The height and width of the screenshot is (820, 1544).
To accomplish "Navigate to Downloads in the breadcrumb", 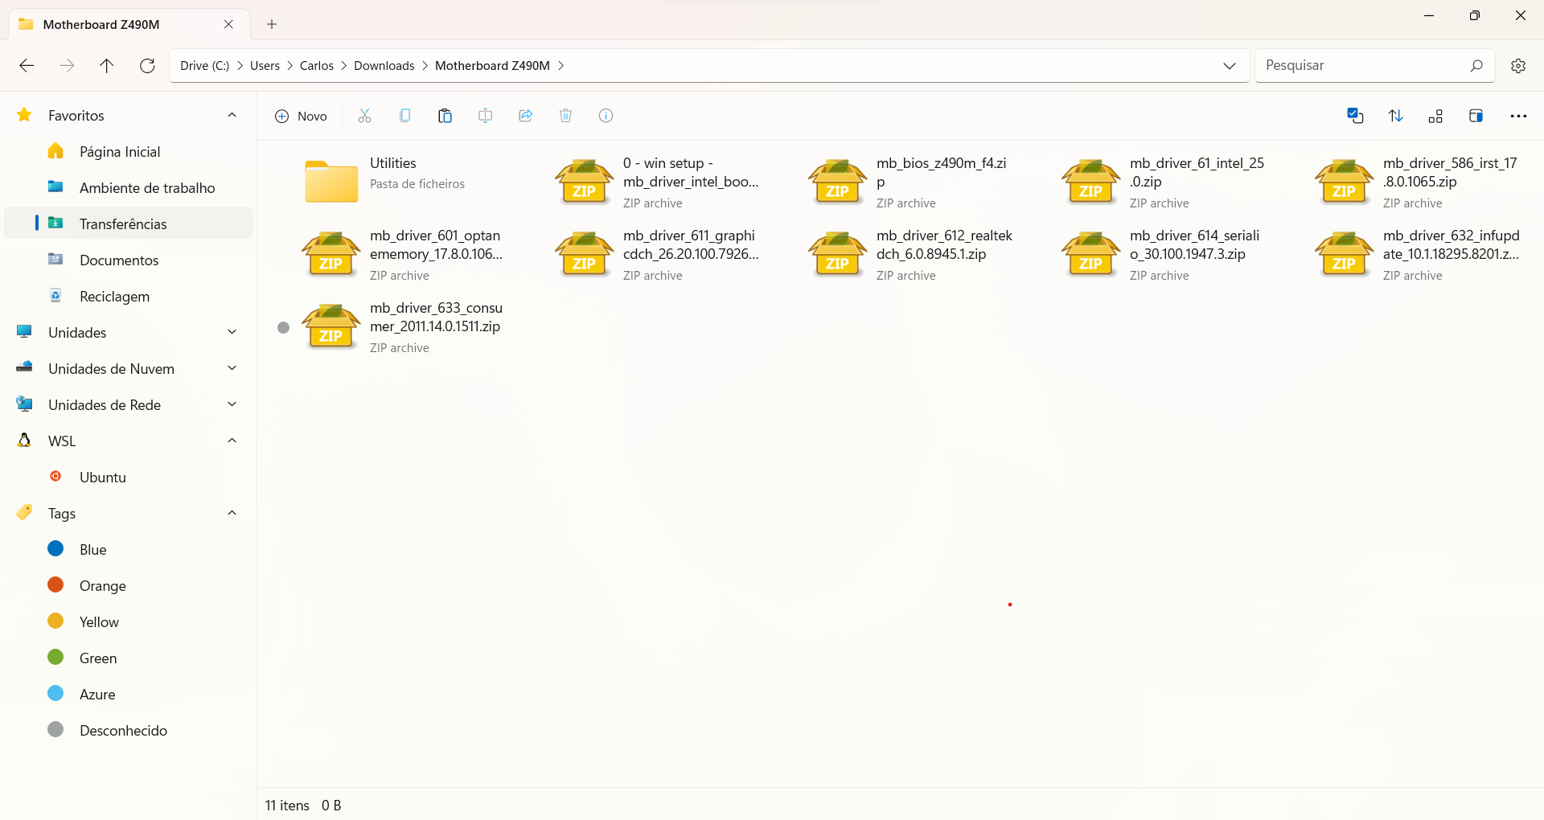I will (384, 65).
